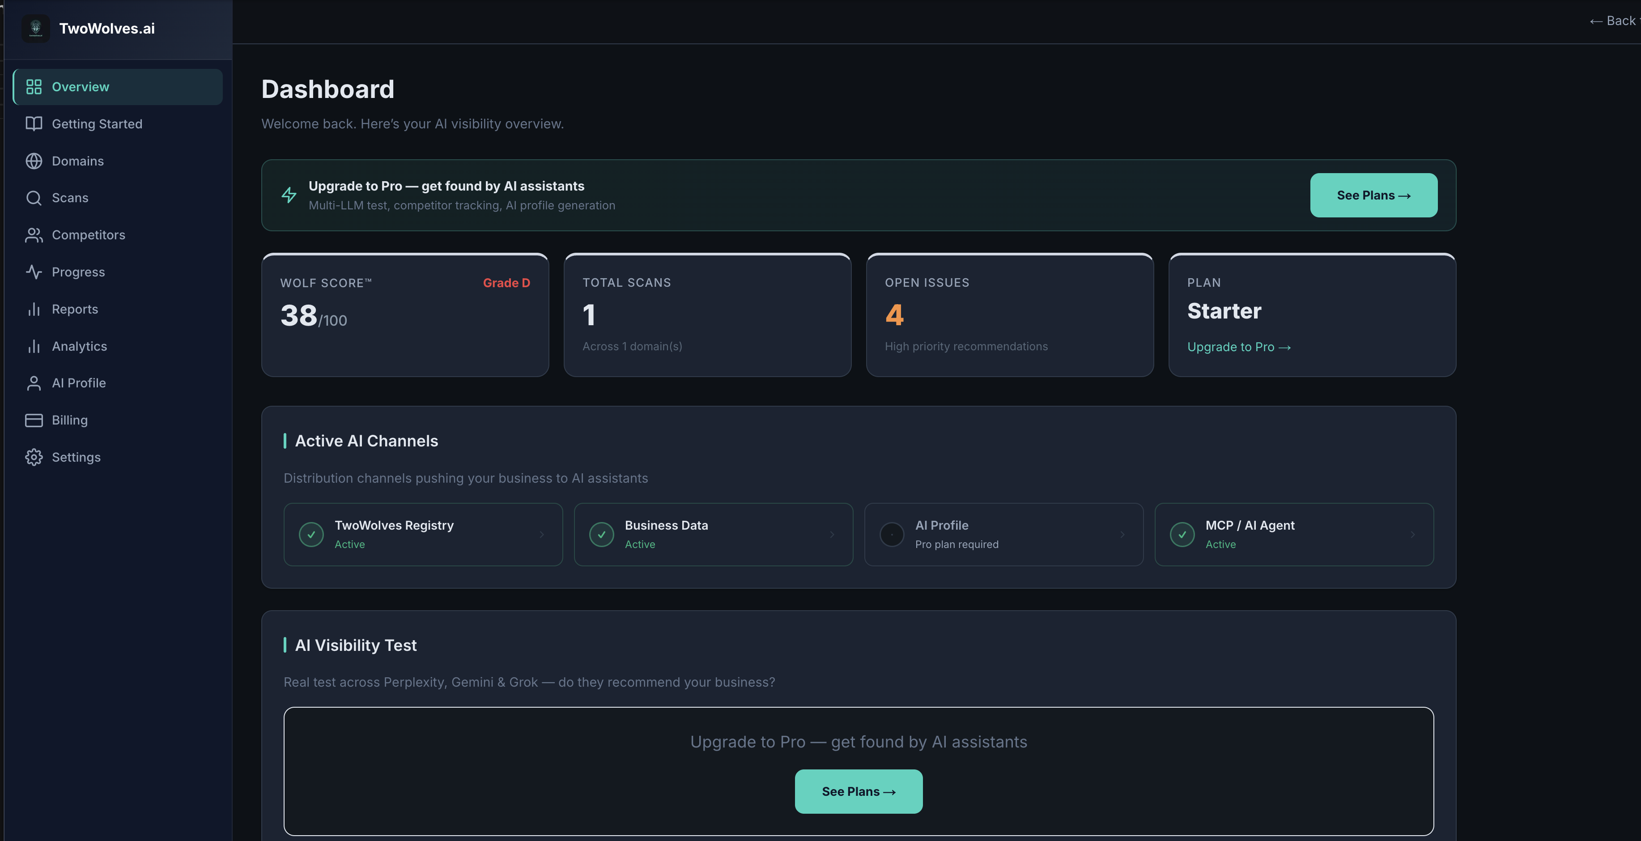Toggle Business Data channel status
The height and width of the screenshot is (841, 1641).
click(x=602, y=534)
